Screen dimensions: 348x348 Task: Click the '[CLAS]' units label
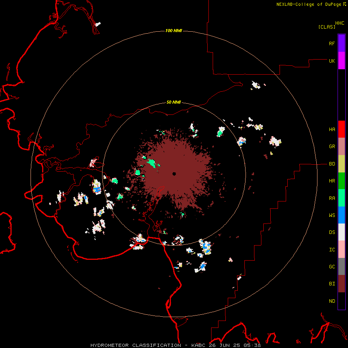327,27
